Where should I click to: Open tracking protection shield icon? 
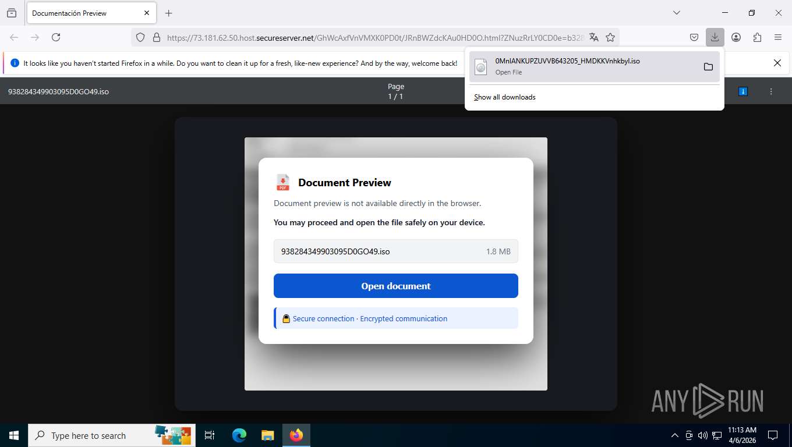140,37
